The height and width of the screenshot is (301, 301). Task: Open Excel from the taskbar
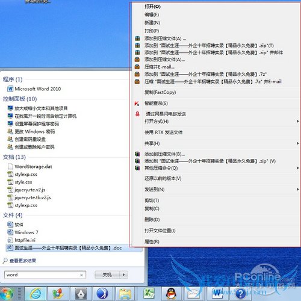[x=149, y=293]
